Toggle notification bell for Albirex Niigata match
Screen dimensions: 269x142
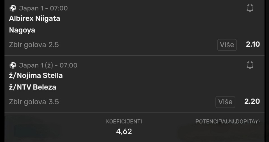click(250, 8)
